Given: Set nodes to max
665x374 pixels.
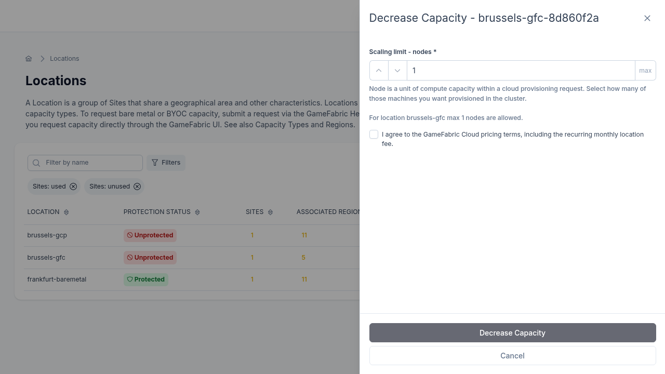Looking at the screenshot, I should point(645,71).
